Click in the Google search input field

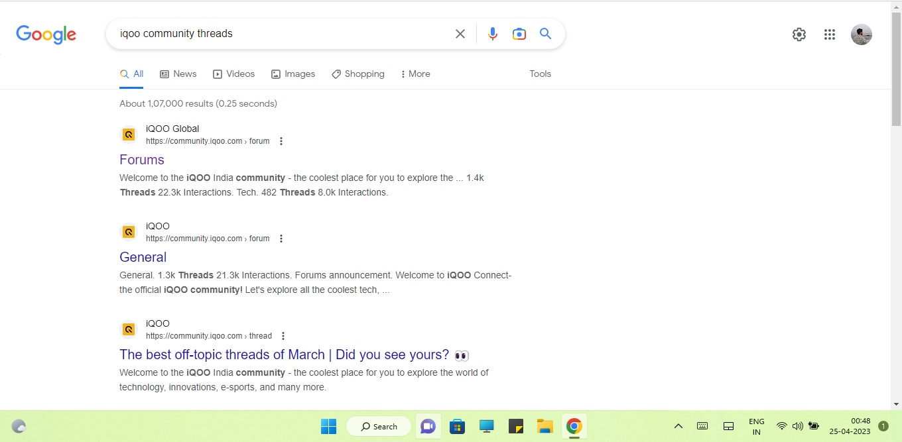point(279,34)
